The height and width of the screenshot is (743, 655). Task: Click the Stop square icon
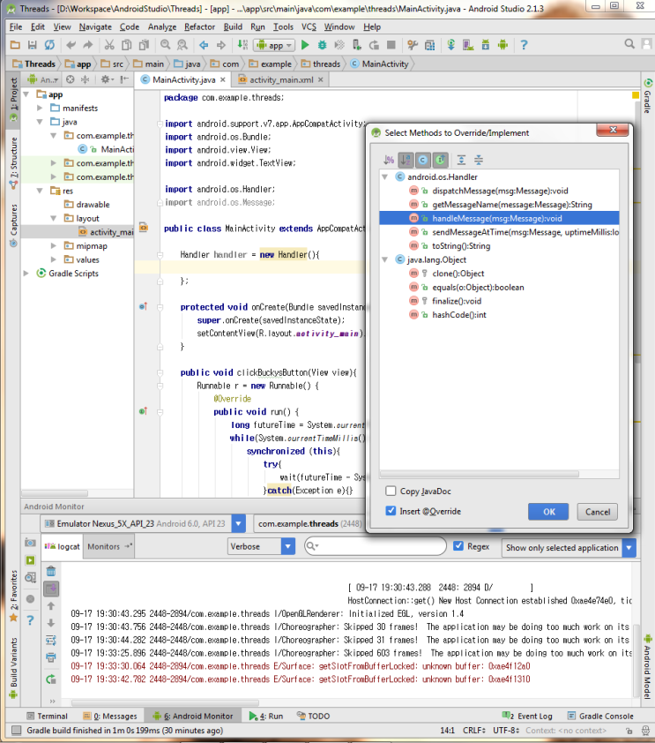coord(391,45)
